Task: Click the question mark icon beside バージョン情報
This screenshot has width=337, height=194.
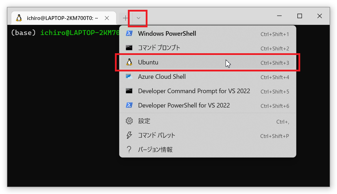Action: coord(129,150)
